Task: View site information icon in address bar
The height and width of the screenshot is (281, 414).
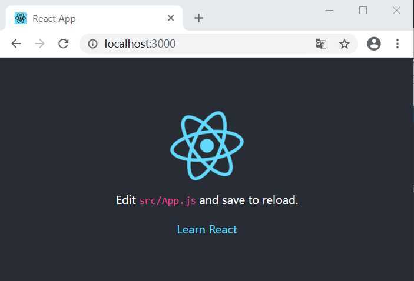Action: click(x=92, y=44)
